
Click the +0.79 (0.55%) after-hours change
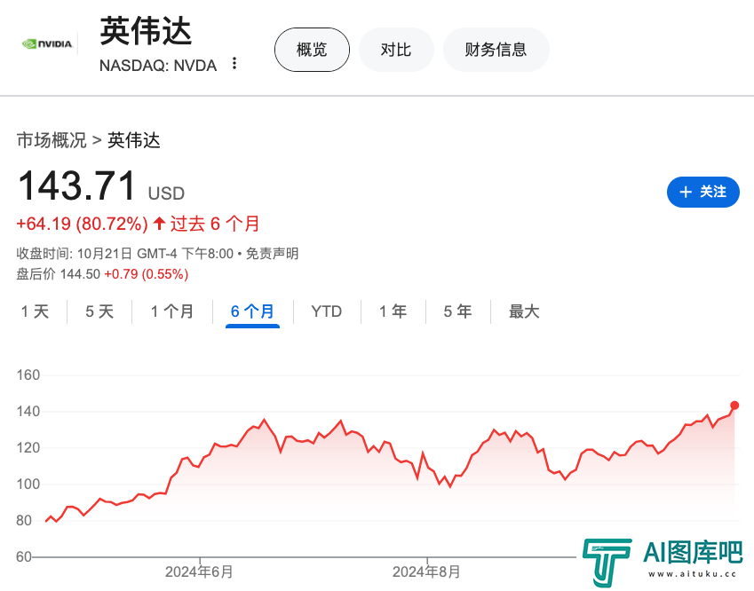pos(147,274)
